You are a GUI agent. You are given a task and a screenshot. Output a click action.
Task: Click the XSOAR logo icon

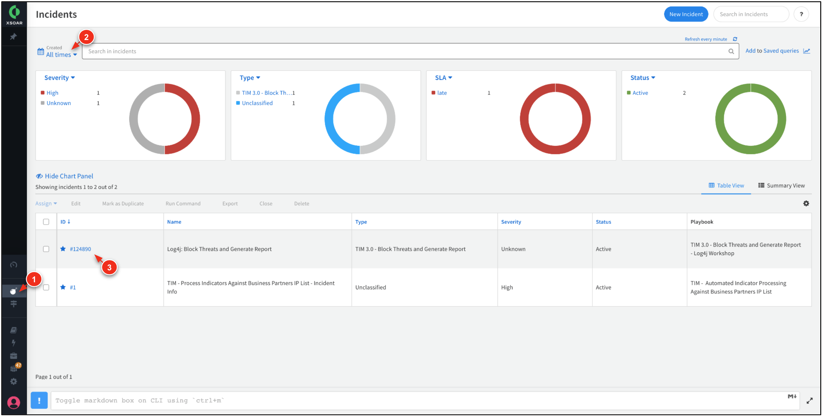tap(14, 15)
